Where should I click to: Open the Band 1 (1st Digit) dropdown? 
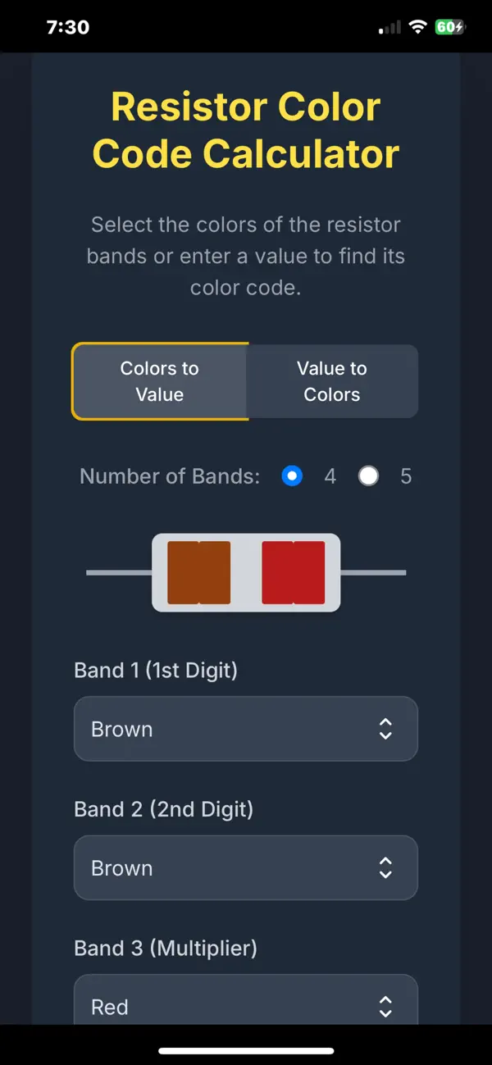tap(245, 729)
